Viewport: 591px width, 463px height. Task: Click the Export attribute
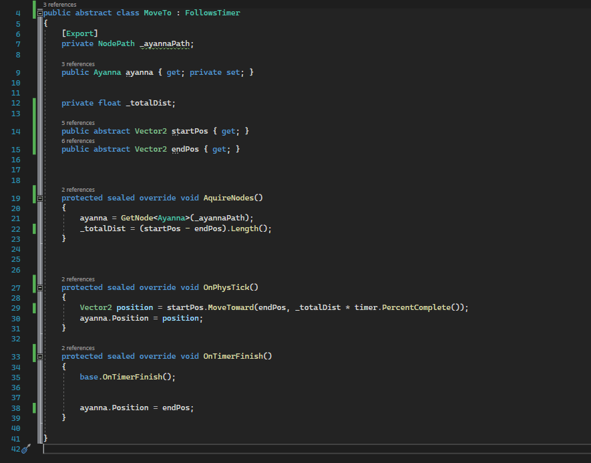80,33
